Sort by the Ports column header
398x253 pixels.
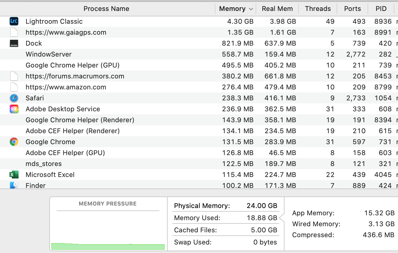click(352, 9)
